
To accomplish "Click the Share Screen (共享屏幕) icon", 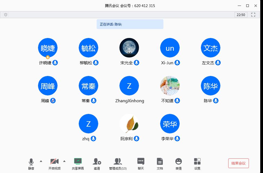I will tap(78, 162).
